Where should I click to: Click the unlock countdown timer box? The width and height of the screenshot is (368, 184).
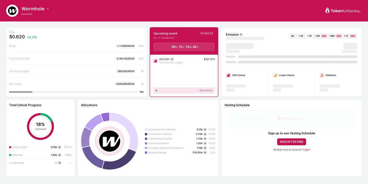[184, 47]
